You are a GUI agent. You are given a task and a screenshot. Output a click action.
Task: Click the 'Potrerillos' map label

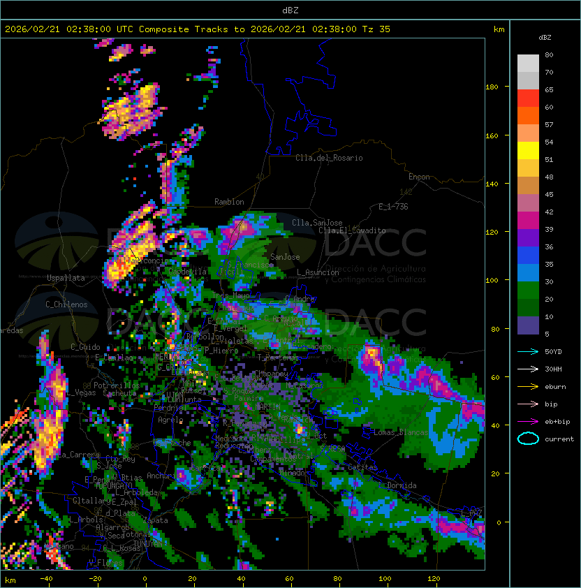(117, 385)
